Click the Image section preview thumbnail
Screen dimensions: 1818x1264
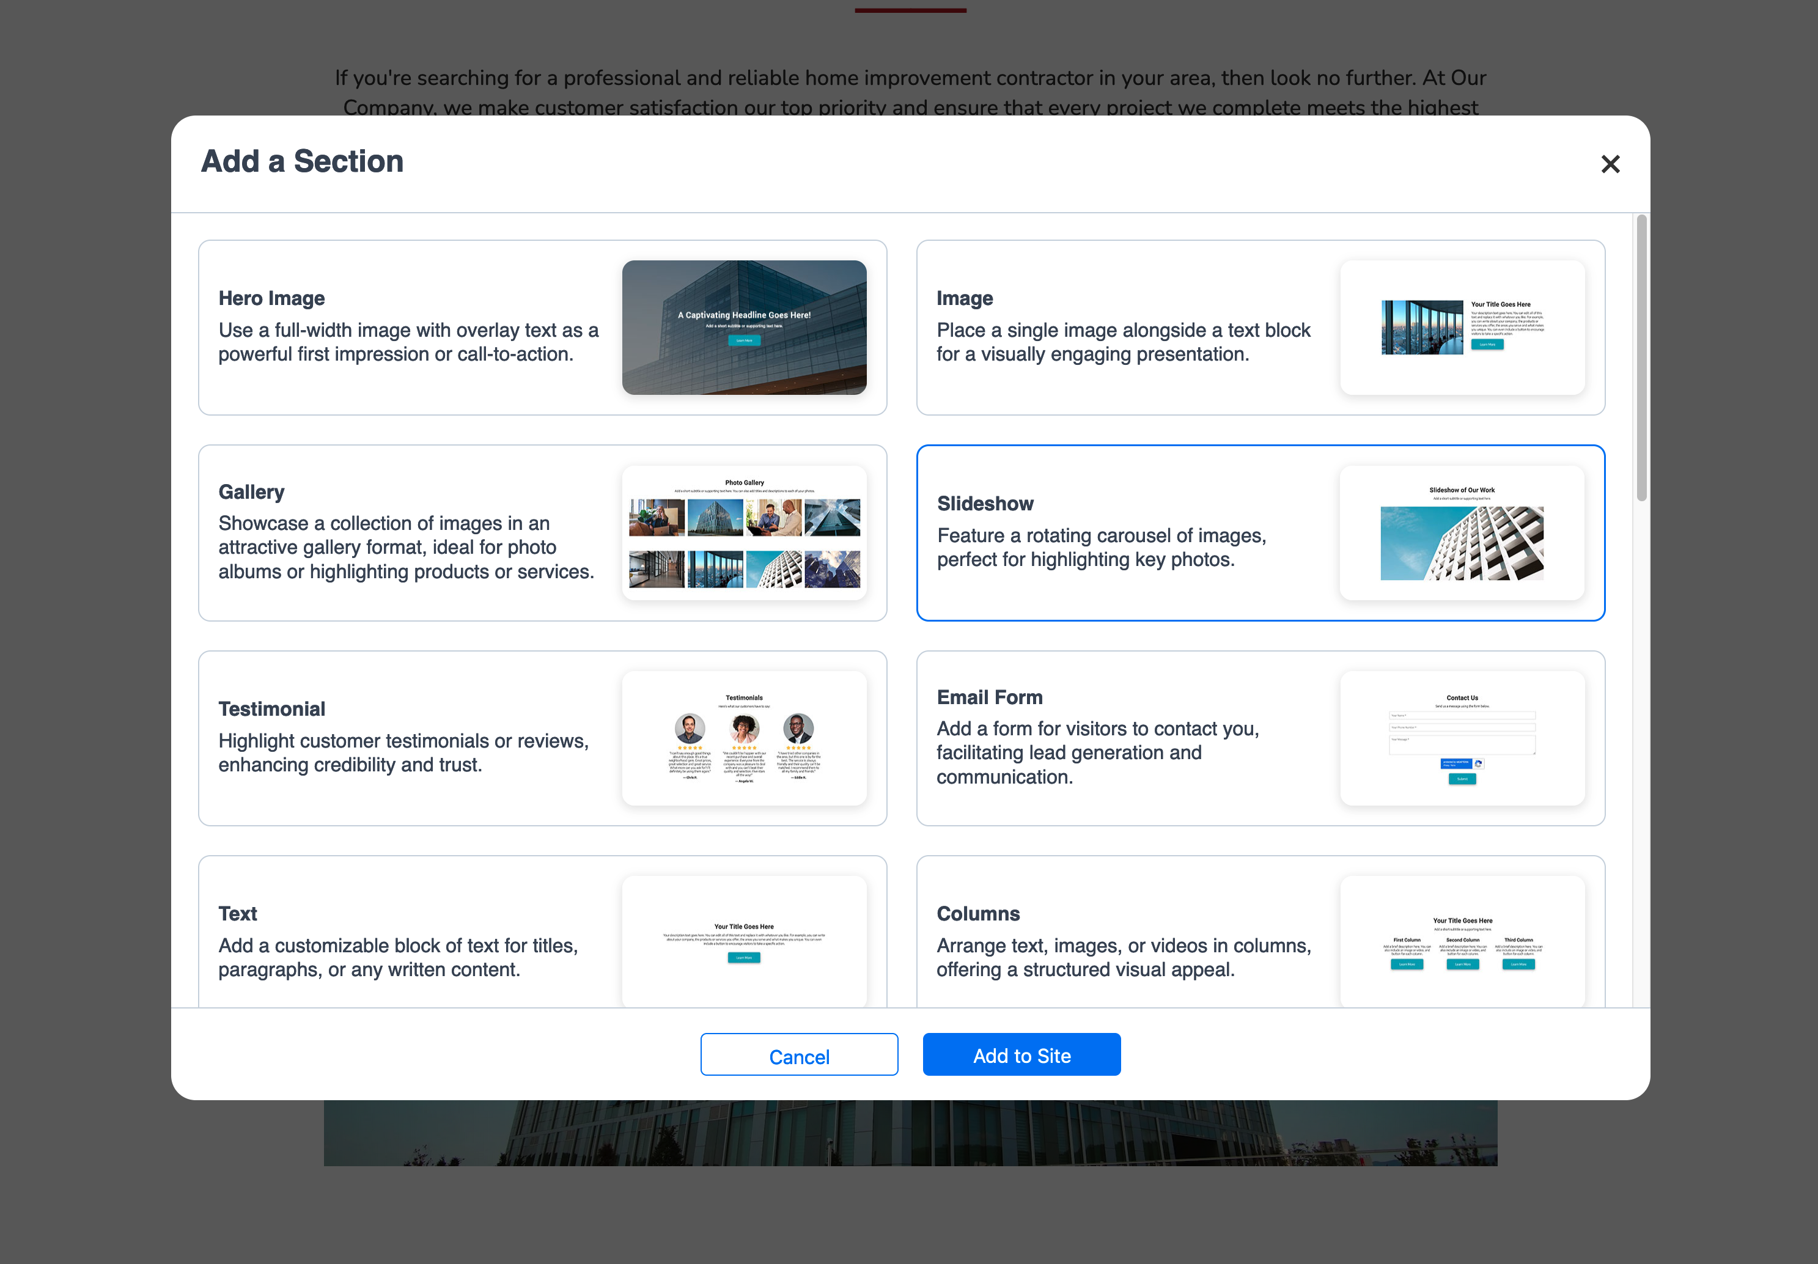point(1462,328)
